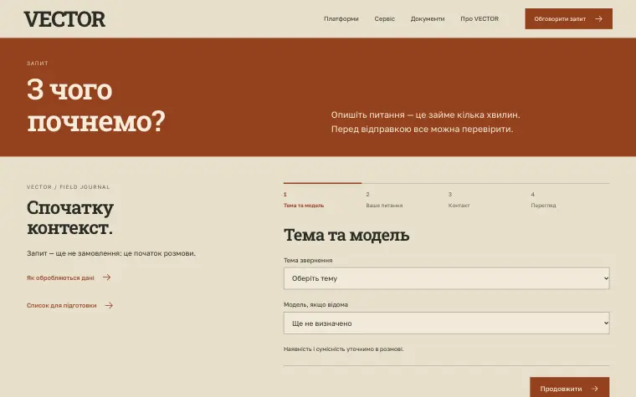The height and width of the screenshot is (397, 636).
Task: Open the Список для підготовки link
Action: pyautogui.click(x=62, y=305)
